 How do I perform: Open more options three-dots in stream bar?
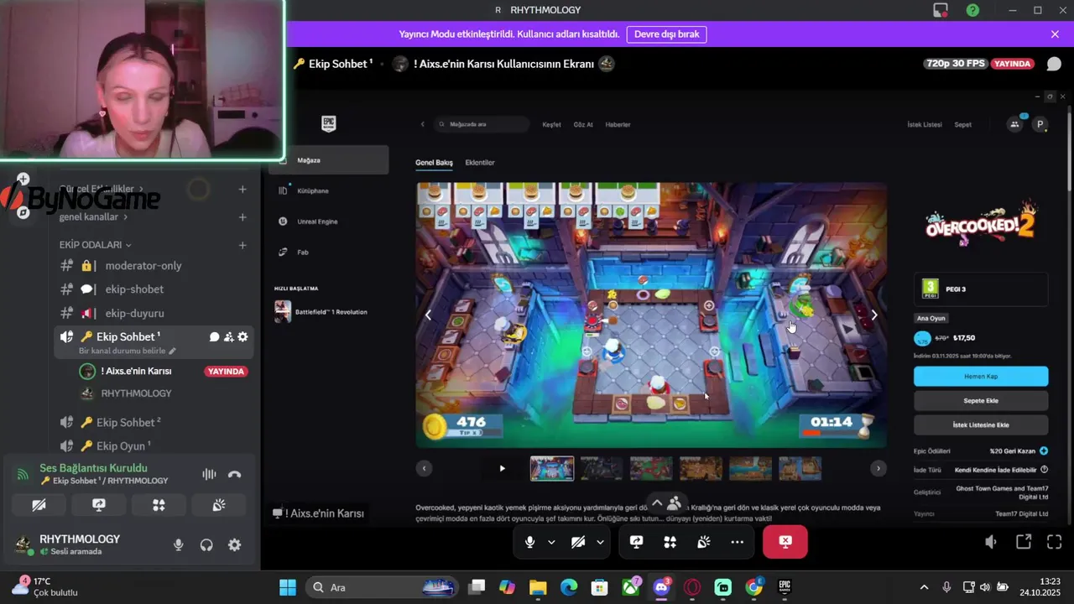[x=737, y=542]
